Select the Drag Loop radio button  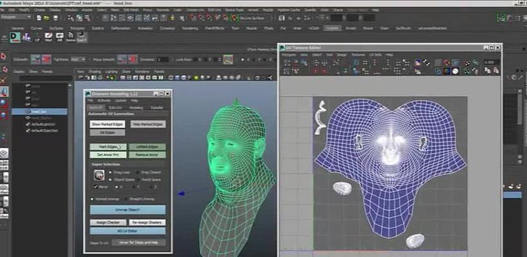(110, 172)
